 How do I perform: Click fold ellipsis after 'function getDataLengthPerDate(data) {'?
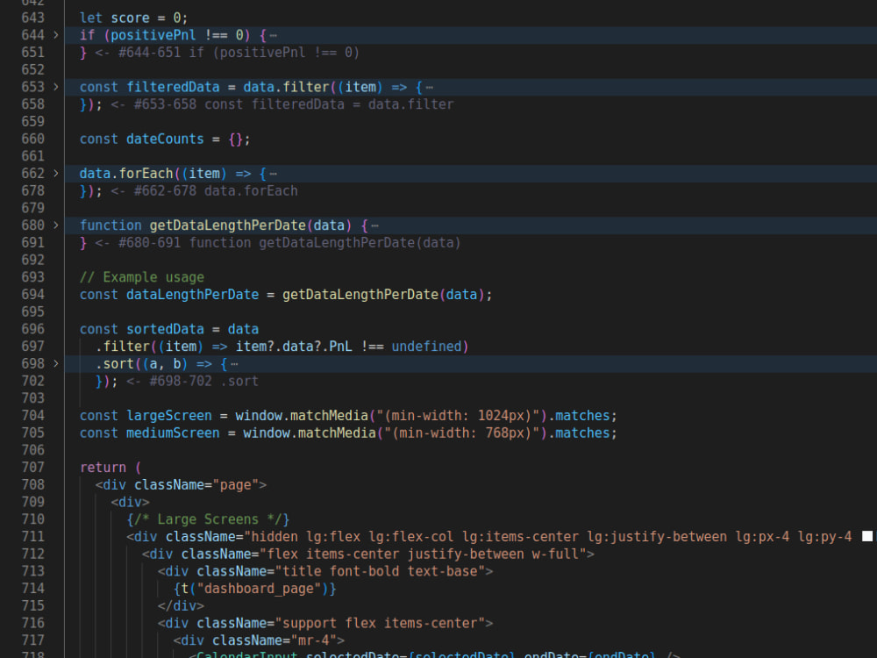coord(374,226)
